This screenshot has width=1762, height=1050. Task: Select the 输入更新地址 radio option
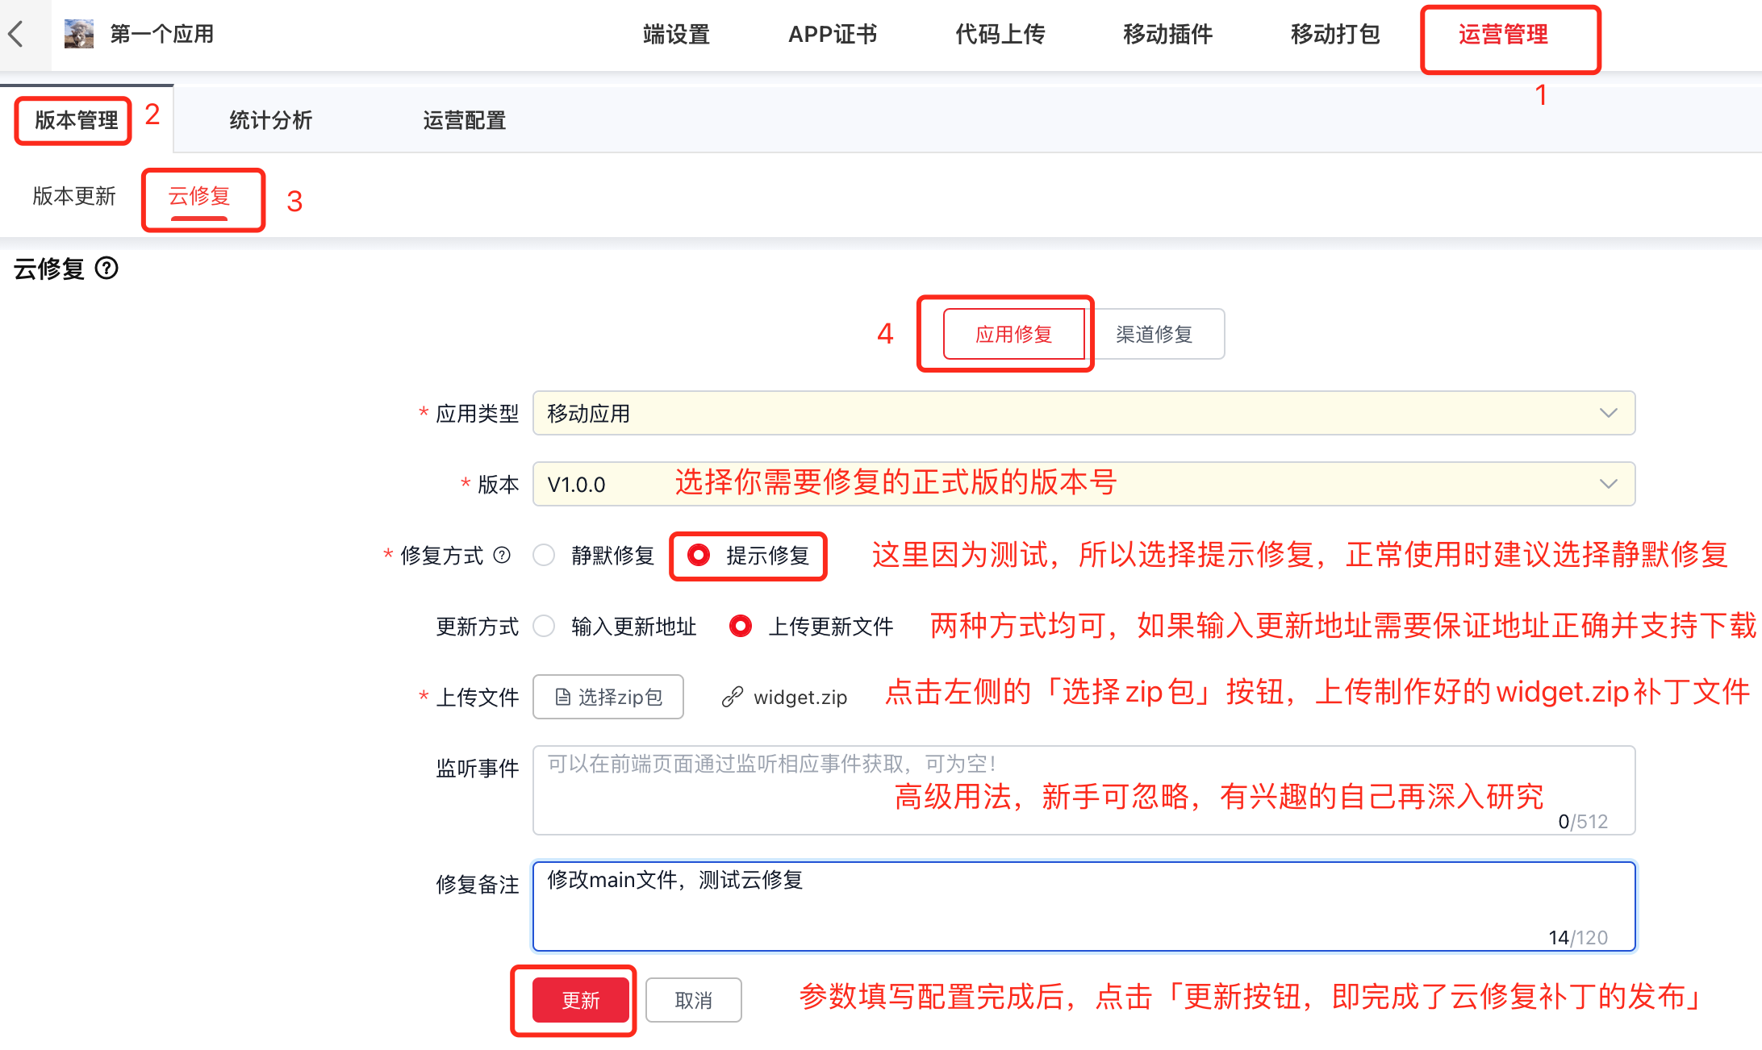coord(544,626)
